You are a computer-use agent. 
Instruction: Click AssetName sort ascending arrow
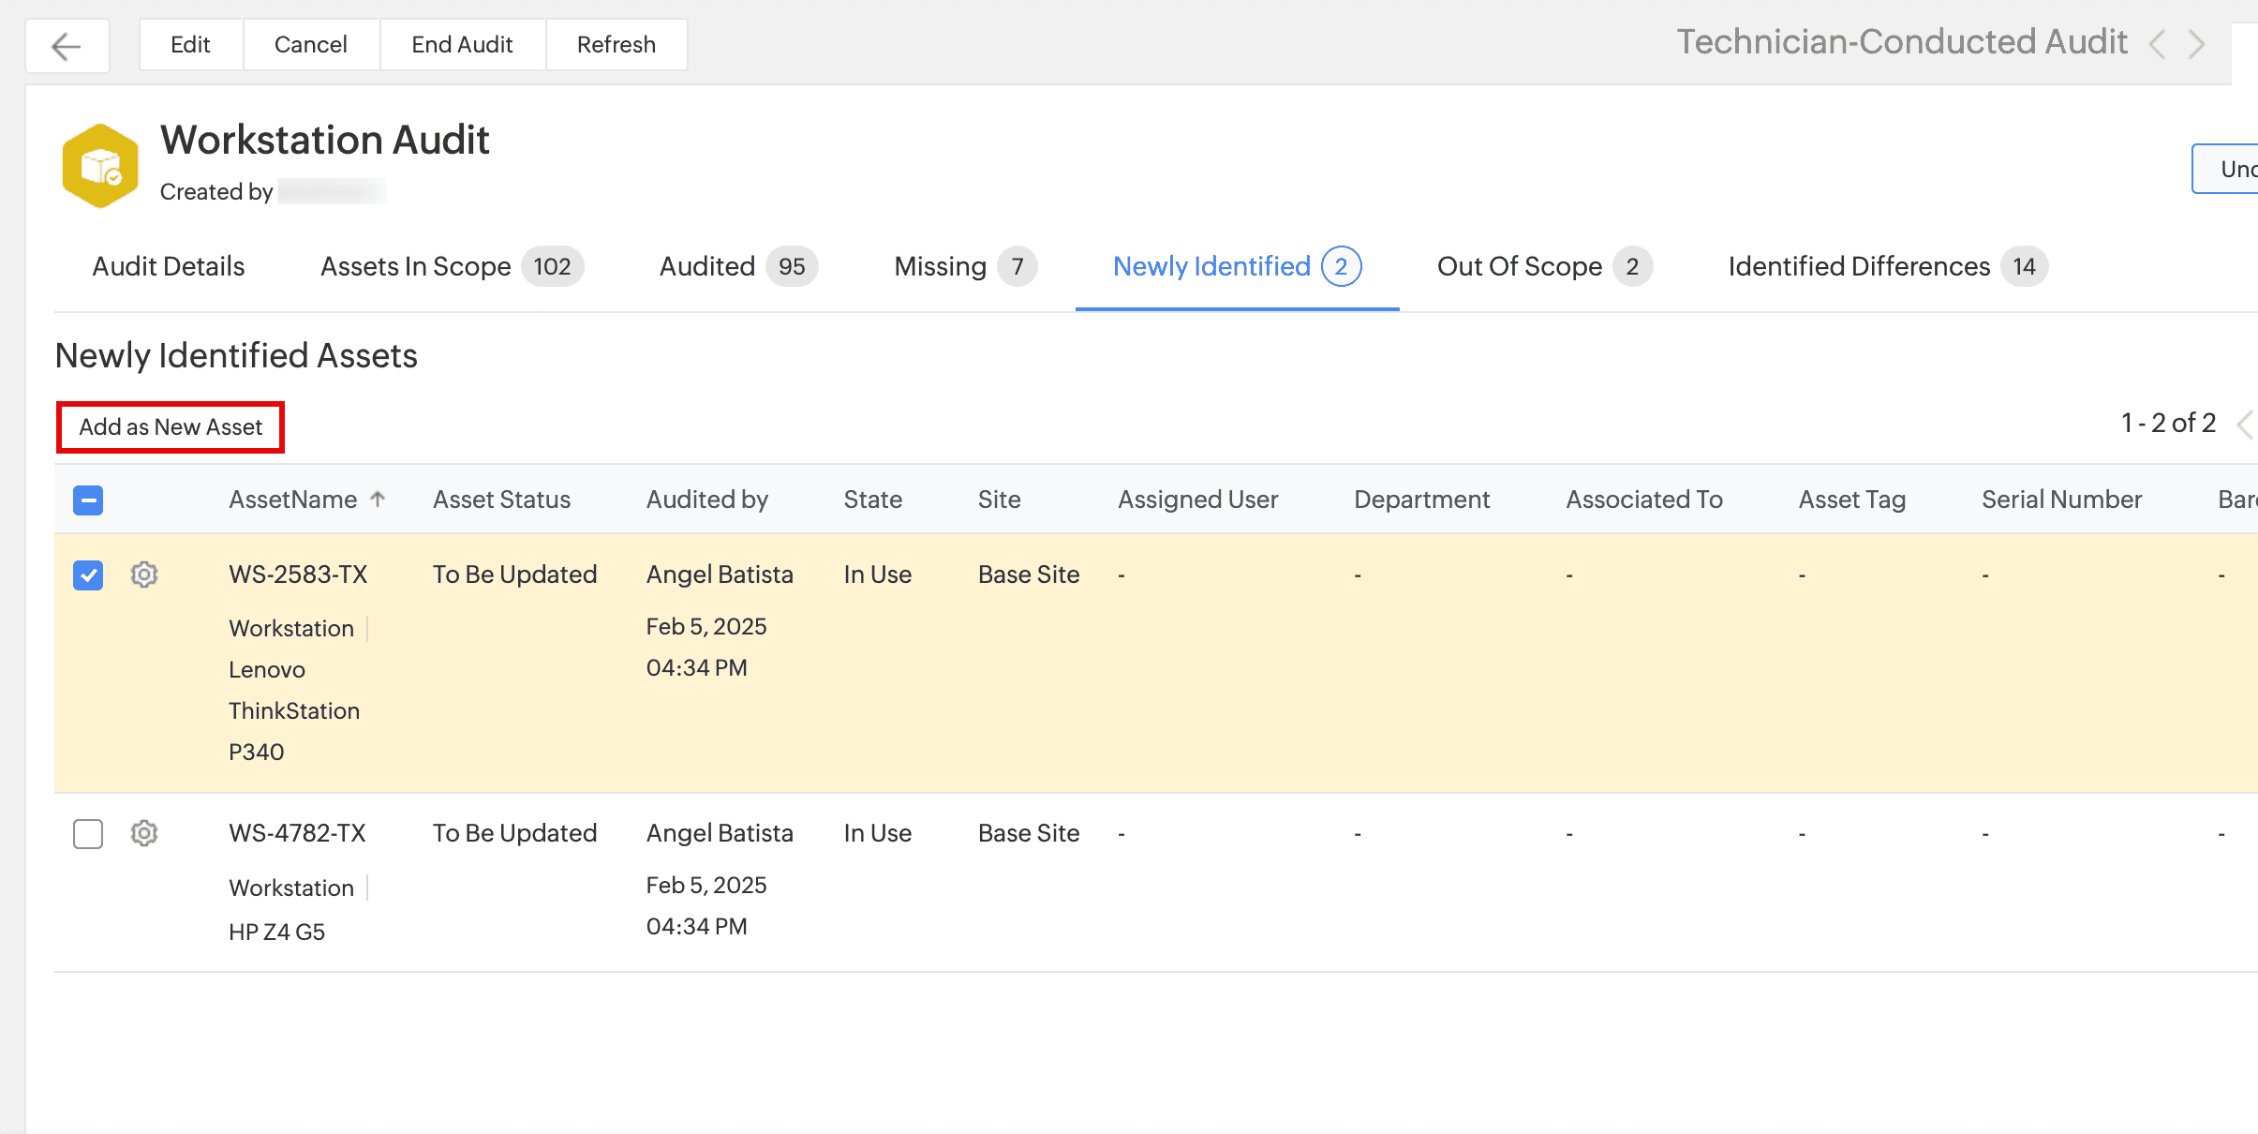click(378, 499)
